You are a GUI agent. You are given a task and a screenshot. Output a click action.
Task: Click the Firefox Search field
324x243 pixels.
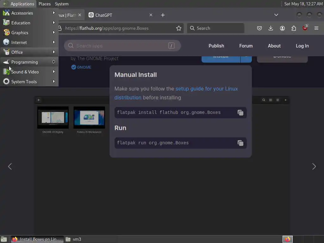[215, 28]
